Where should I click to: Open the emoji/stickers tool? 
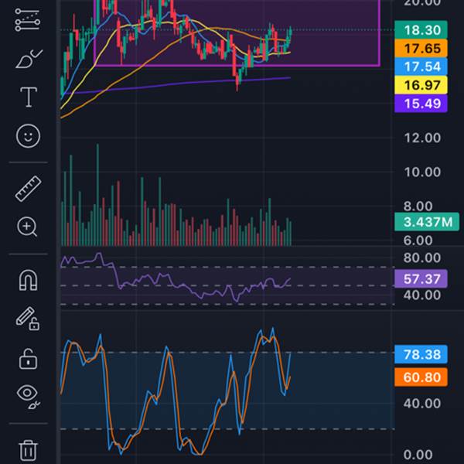click(28, 136)
